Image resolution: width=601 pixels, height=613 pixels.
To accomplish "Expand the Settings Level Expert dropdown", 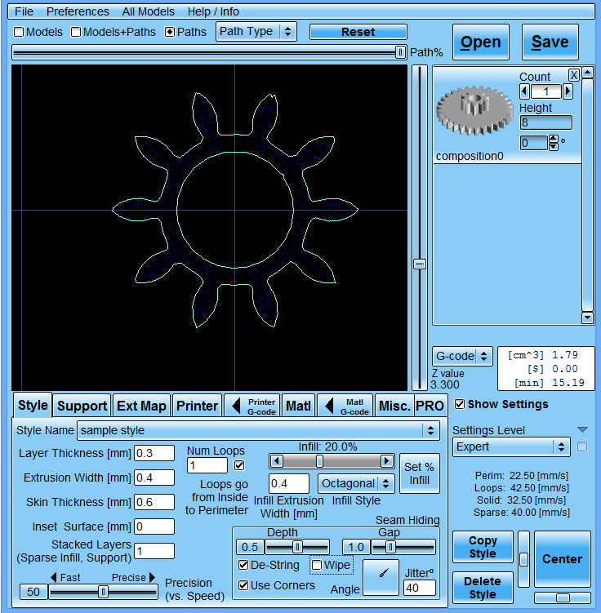I will pos(511,446).
